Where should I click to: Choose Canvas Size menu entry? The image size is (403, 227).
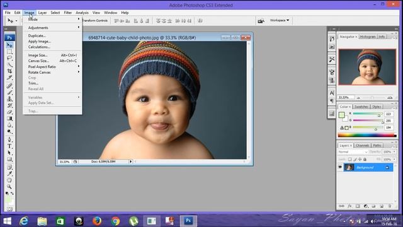(x=52, y=61)
